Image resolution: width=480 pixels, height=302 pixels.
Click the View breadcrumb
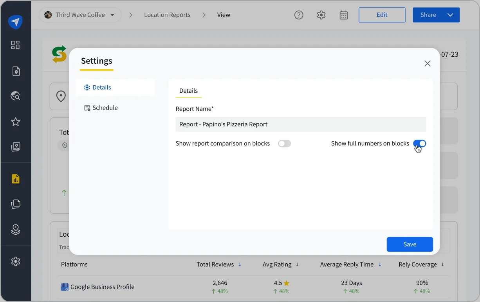pyautogui.click(x=224, y=15)
